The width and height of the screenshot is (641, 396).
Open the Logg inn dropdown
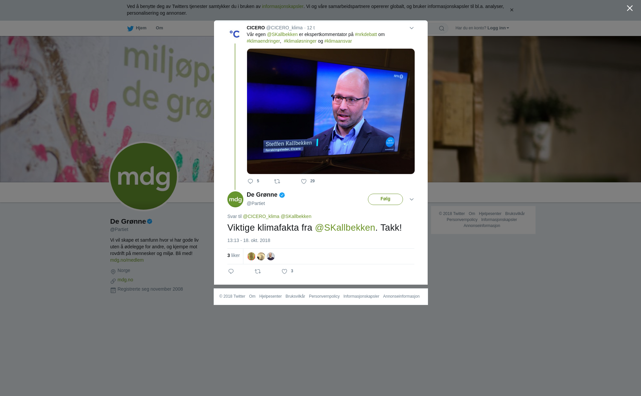click(498, 28)
